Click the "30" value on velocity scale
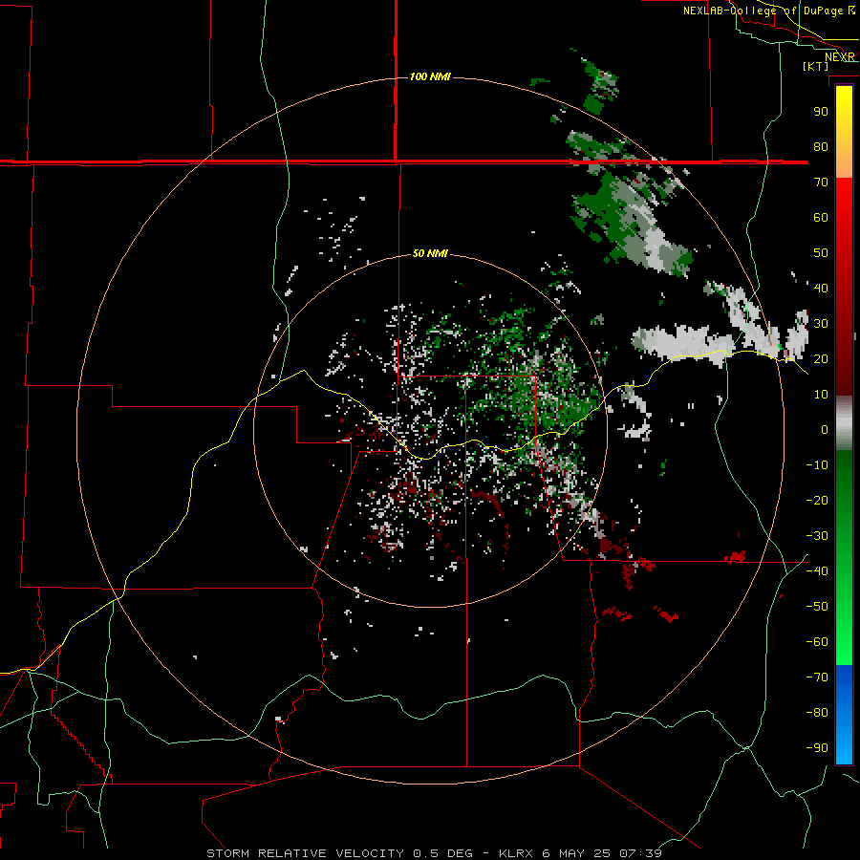 click(x=821, y=324)
